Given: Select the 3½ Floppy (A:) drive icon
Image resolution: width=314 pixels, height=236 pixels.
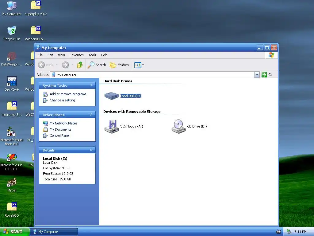Looking at the screenshot, I should tap(112, 126).
